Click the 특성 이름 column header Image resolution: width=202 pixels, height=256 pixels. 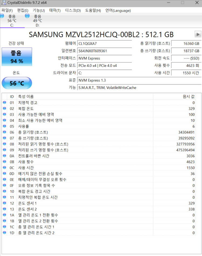pos(85,97)
